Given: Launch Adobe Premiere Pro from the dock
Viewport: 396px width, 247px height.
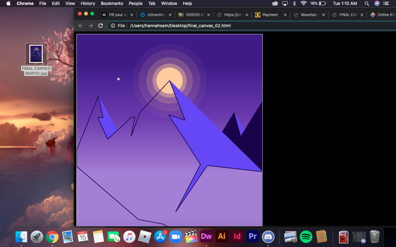Looking at the screenshot, I should 253,236.
